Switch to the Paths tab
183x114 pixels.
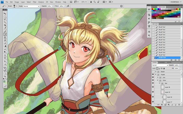click(x=169, y=62)
